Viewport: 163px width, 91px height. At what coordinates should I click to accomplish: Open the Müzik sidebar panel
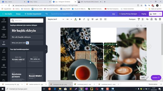tap(4, 51)
